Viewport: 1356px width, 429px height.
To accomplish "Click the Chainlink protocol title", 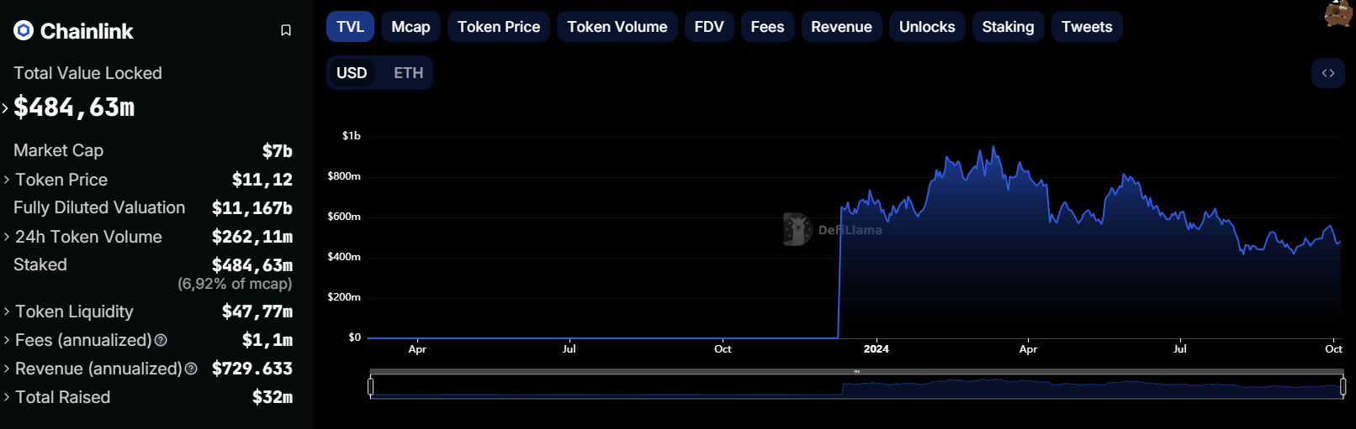I will [87, 31].
